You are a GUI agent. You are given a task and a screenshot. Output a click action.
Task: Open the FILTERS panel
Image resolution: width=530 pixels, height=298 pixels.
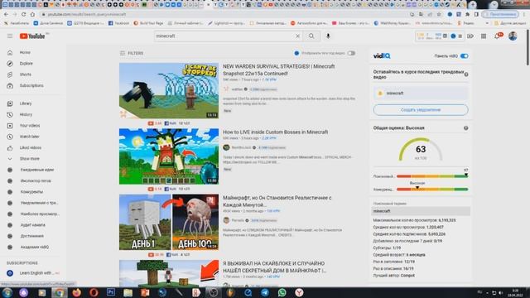[x=132, y=53]
